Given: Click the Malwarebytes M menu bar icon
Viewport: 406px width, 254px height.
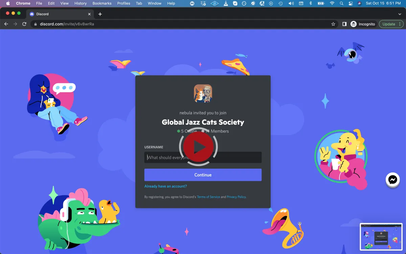Looking at the screenshot, I should click(x=192, y=3).
